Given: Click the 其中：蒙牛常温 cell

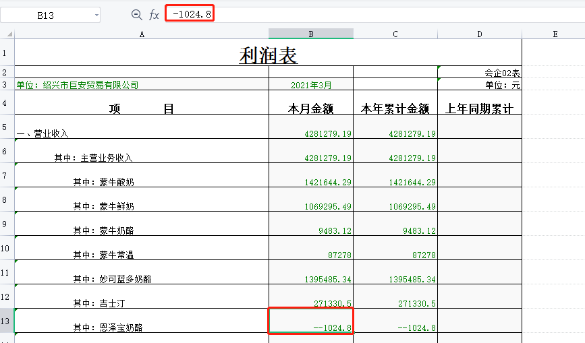Looking at the screenshot, I should pyautogui.click(x=142, y=248).
